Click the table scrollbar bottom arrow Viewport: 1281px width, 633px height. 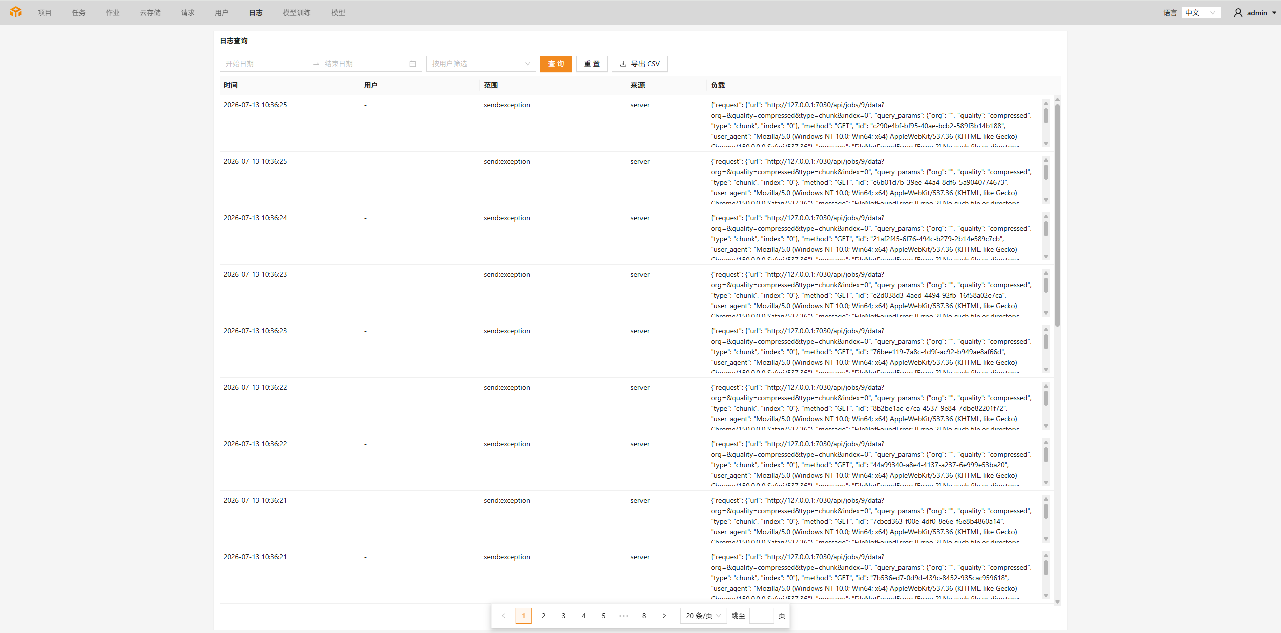pyautogui.click(x=1057, y=602)
